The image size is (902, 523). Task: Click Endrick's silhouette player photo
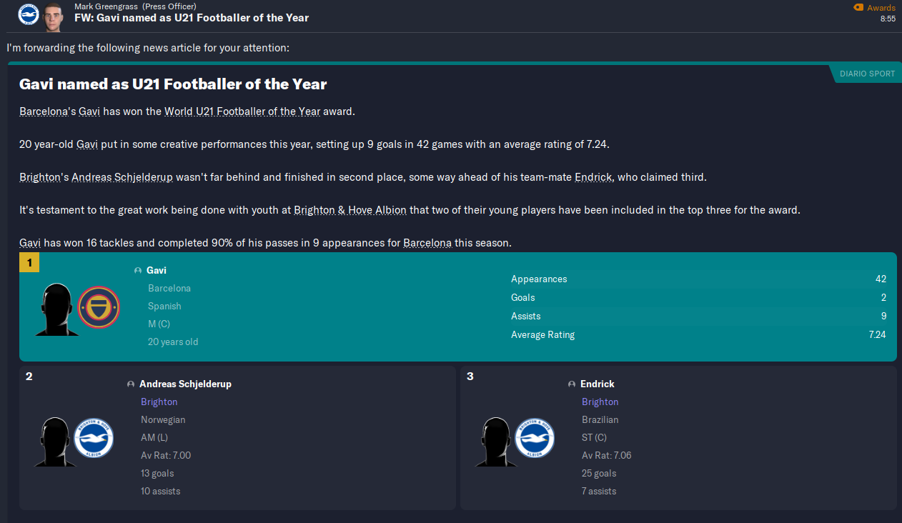click(495, 441)
